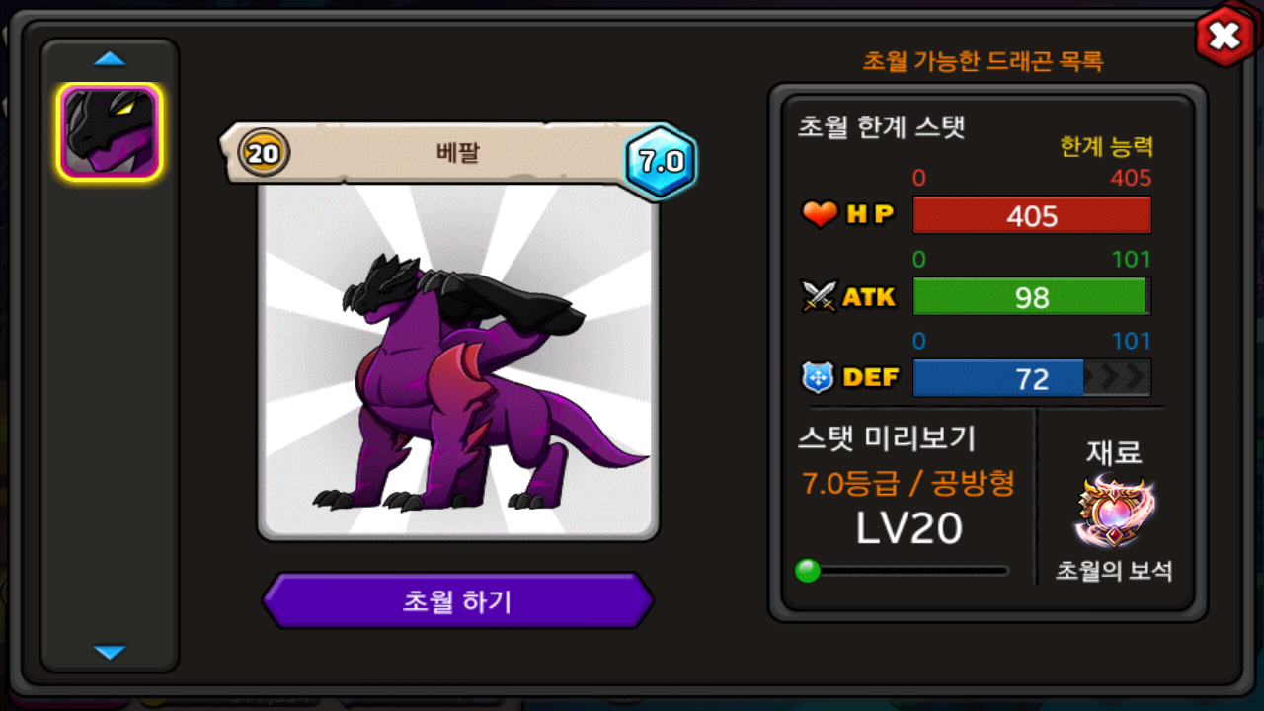Click the crossed swords ATK icon

click(x=820, y=296)
